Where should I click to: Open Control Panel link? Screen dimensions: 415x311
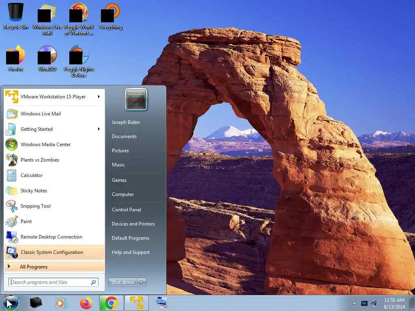[126, 210]
